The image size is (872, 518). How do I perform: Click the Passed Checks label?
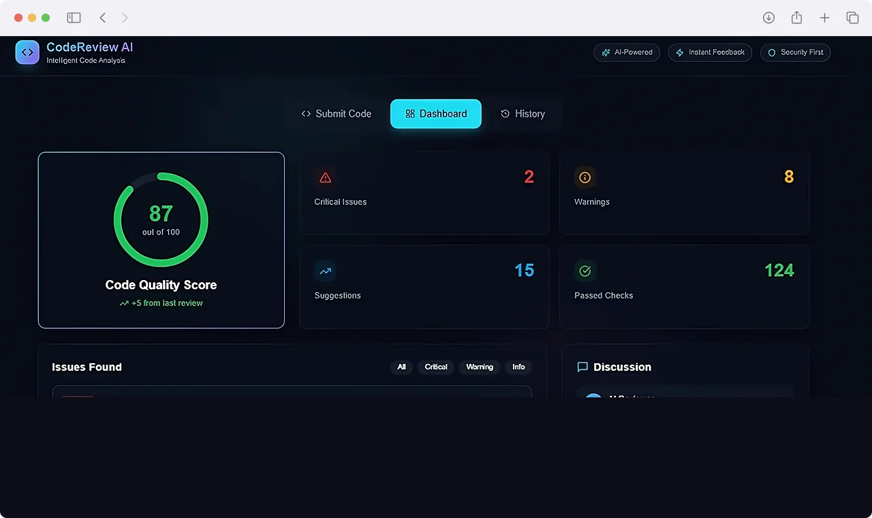click(604, 295)
